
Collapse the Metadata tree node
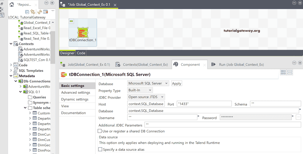point(11,76)
